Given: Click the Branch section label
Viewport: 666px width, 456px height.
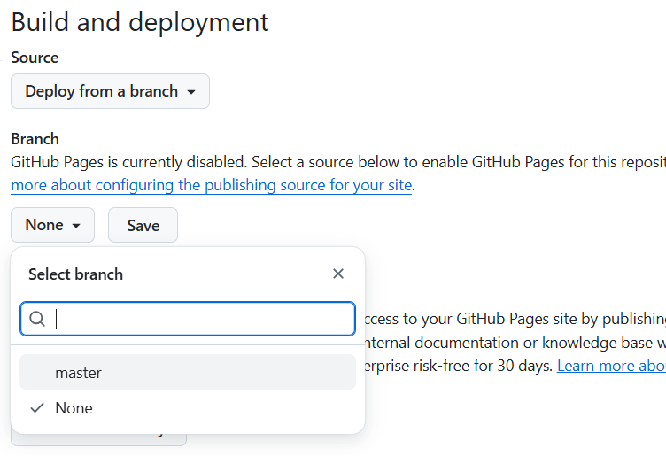Looking at the screenshot, I should click(35, 139).
